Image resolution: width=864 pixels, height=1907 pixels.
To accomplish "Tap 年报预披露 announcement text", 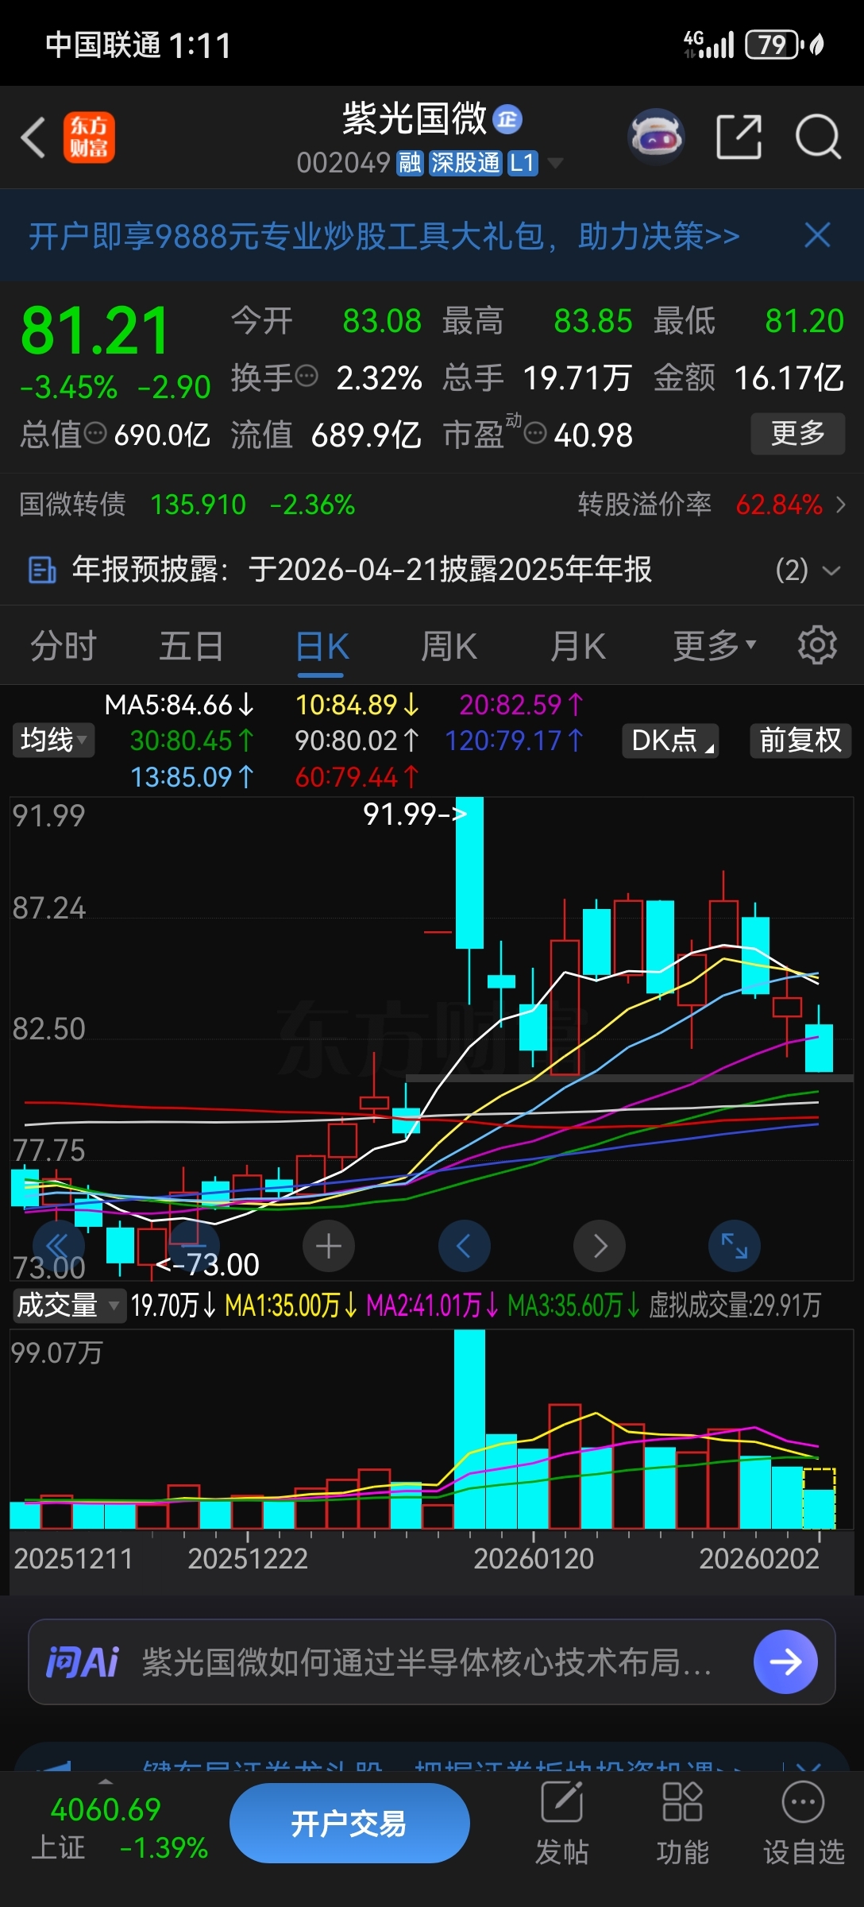I will [362, 570].
